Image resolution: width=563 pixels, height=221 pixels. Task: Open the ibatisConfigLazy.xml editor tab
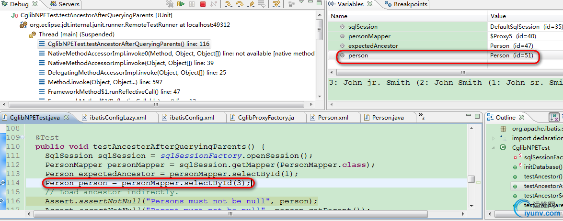[x=115, y=118]
